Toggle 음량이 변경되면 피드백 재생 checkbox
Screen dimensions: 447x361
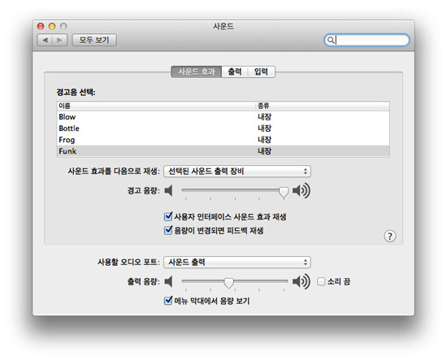click(x=168, y=230)
